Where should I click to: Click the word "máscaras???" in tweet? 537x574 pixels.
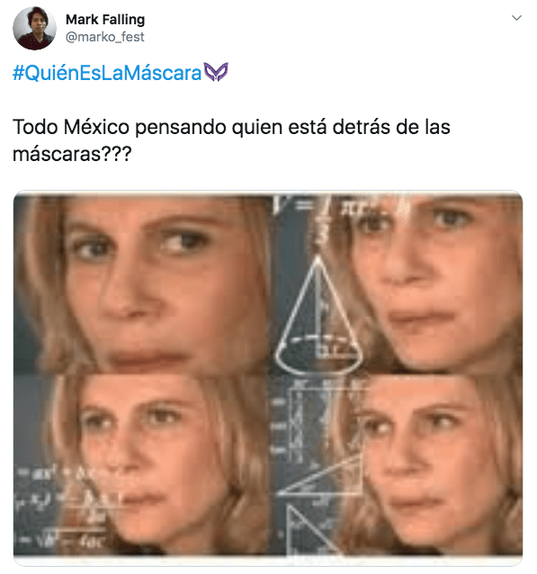click(x=72, y=154)
